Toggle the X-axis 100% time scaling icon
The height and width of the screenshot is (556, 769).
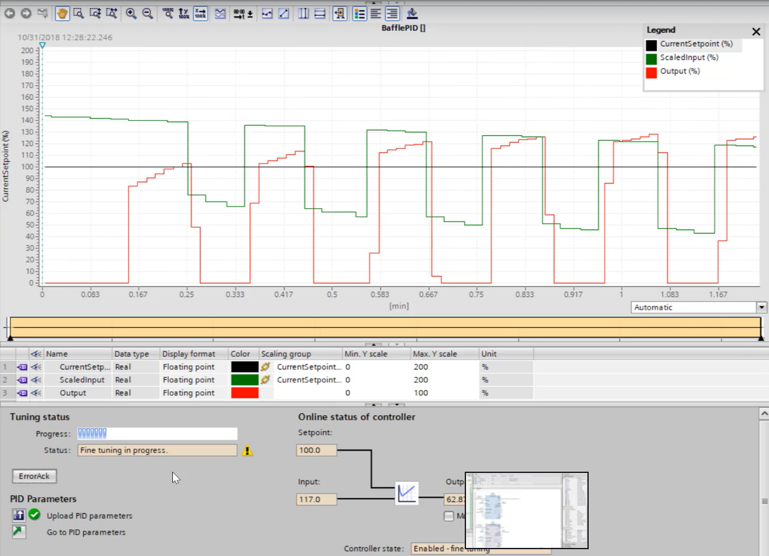tap(200, 13)
